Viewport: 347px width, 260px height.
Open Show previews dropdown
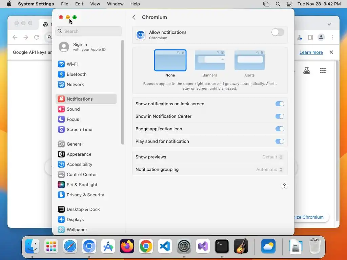272,157
